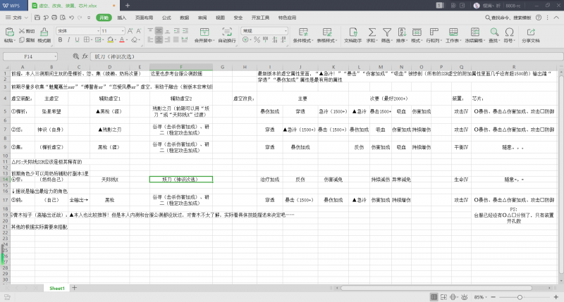Open the Filter (筛选) funnel tool

[x=386, y=32]
